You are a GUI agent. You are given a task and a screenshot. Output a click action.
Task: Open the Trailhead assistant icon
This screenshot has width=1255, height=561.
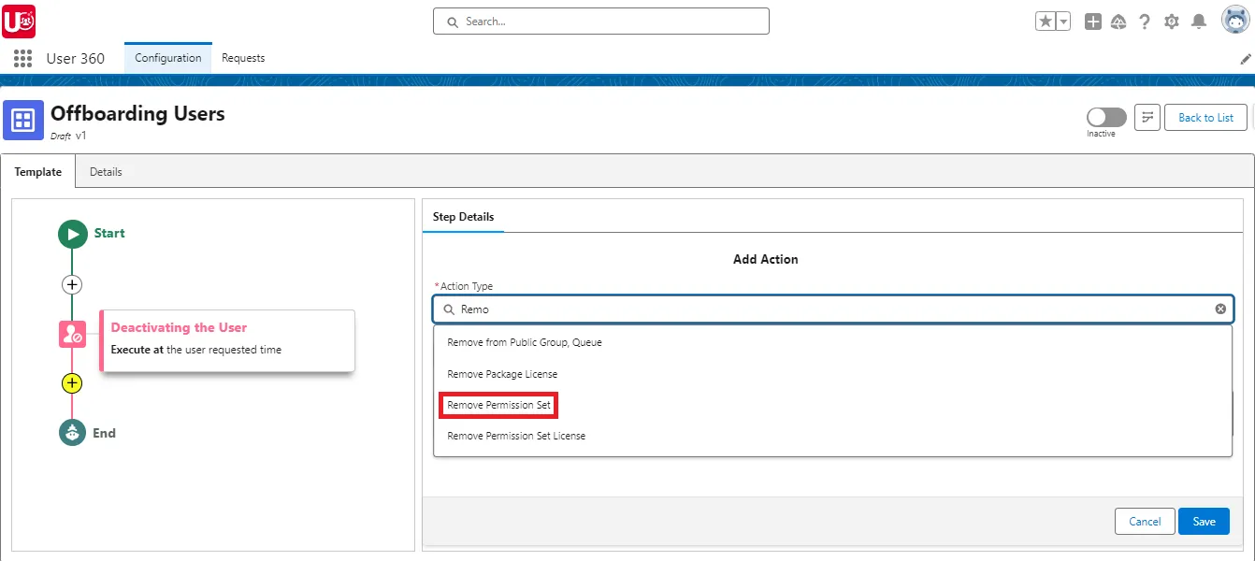coord(1118,21)
